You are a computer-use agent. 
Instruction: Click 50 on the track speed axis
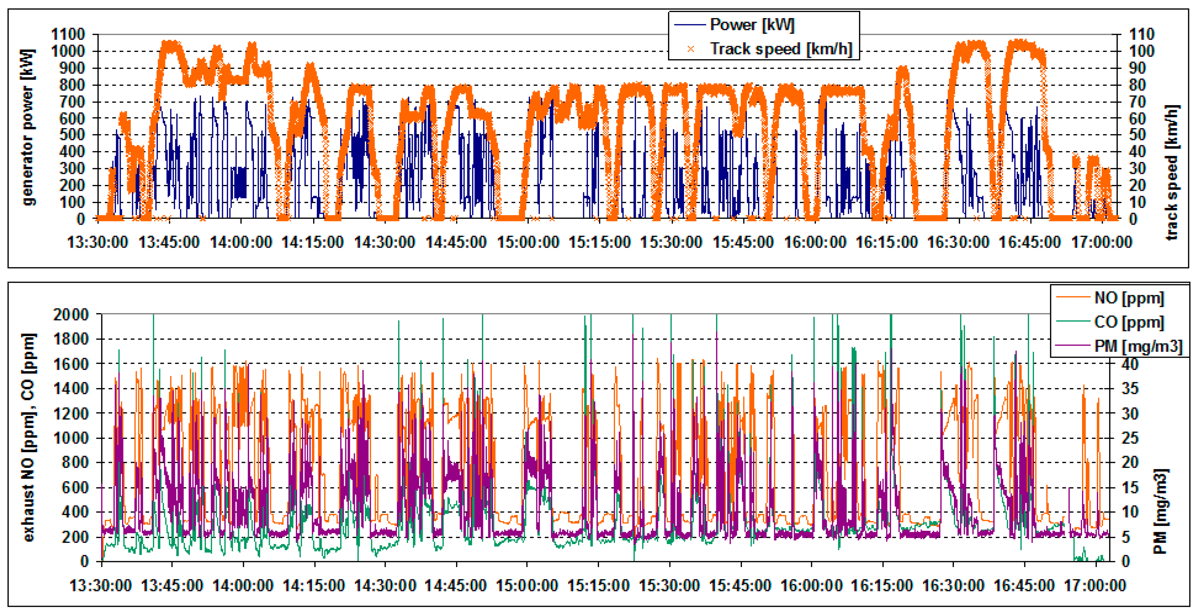(x=1138, y=135)
